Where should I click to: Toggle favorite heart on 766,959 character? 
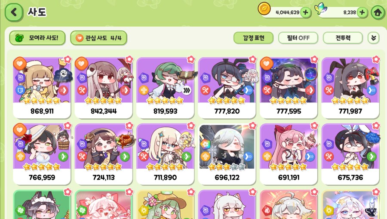tap(20, 130)
